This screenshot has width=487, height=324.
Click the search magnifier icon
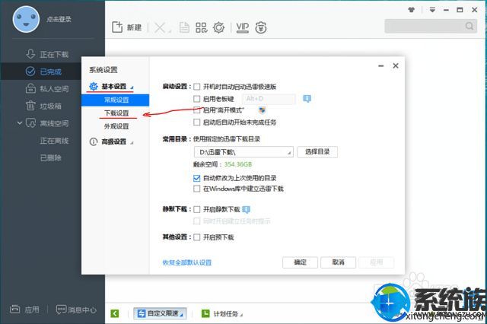coord(469,26)
